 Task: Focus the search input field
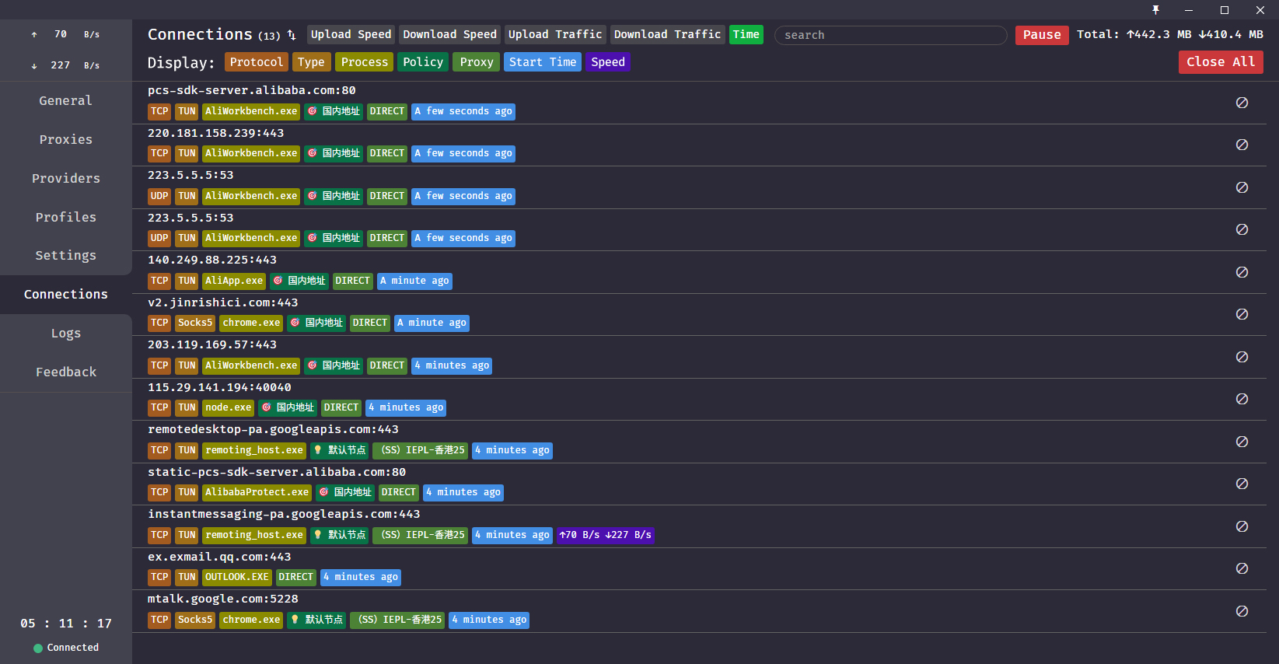pos(890,35)
